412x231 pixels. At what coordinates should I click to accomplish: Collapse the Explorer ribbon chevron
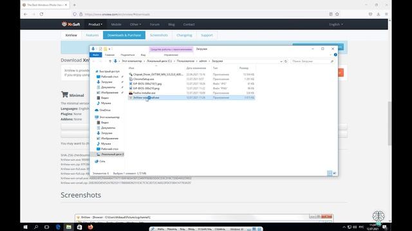click(330, 55)
